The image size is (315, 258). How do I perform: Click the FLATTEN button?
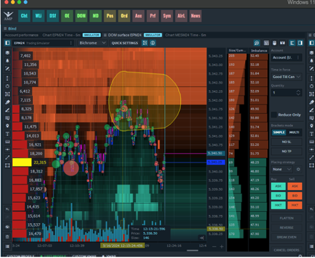(x=287, y=218)
